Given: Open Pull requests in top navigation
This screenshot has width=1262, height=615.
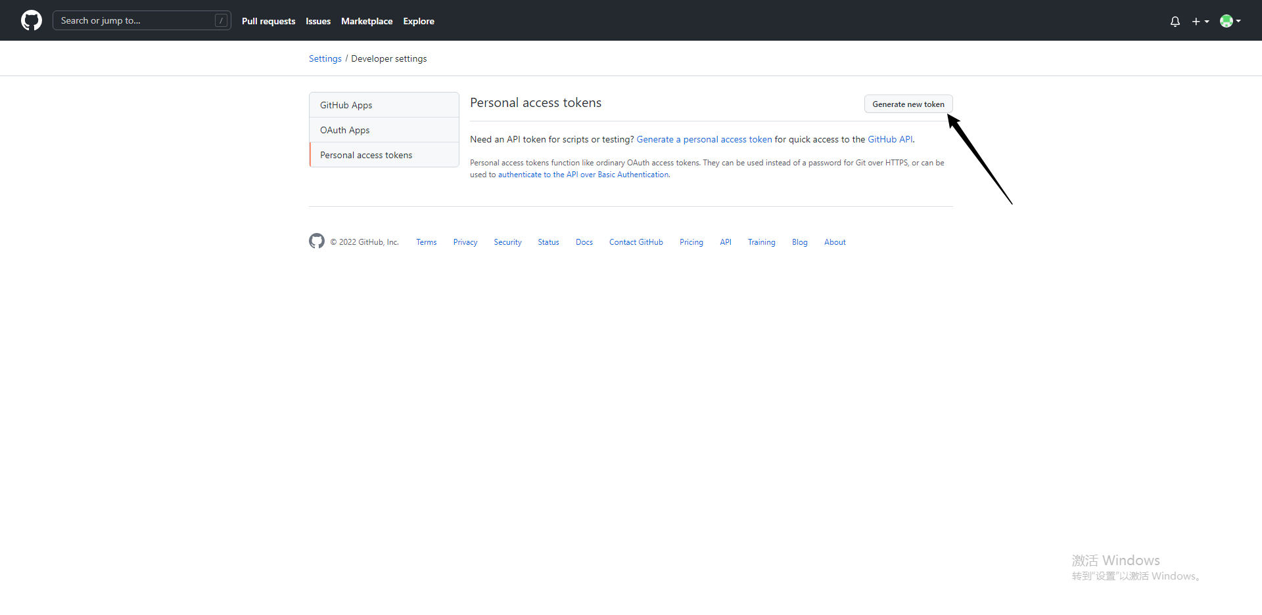Looking at the screenshot, I should (268, 21).
